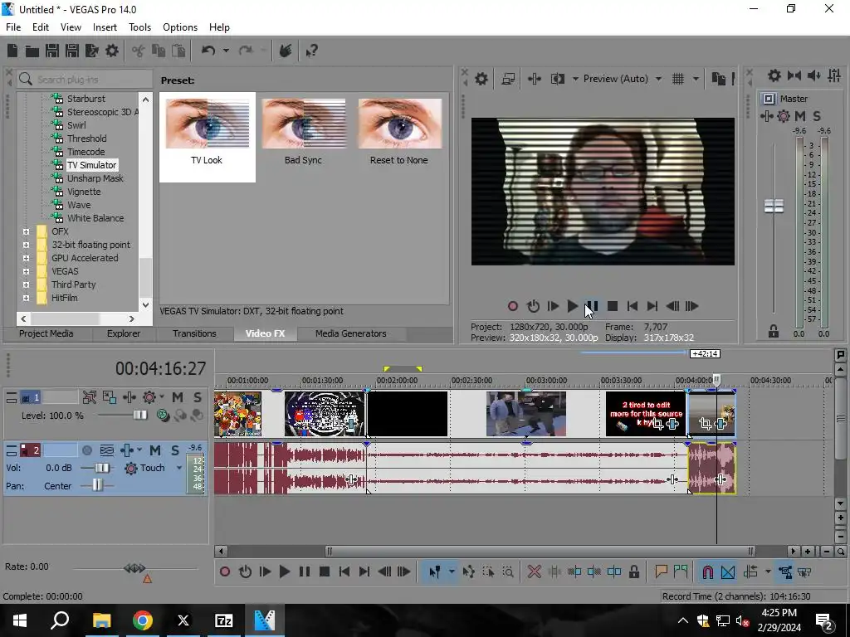Viewport: 850px width, 637px height.
Task: Expand the 32-bit floating point folder
Action: click(26, 245)
